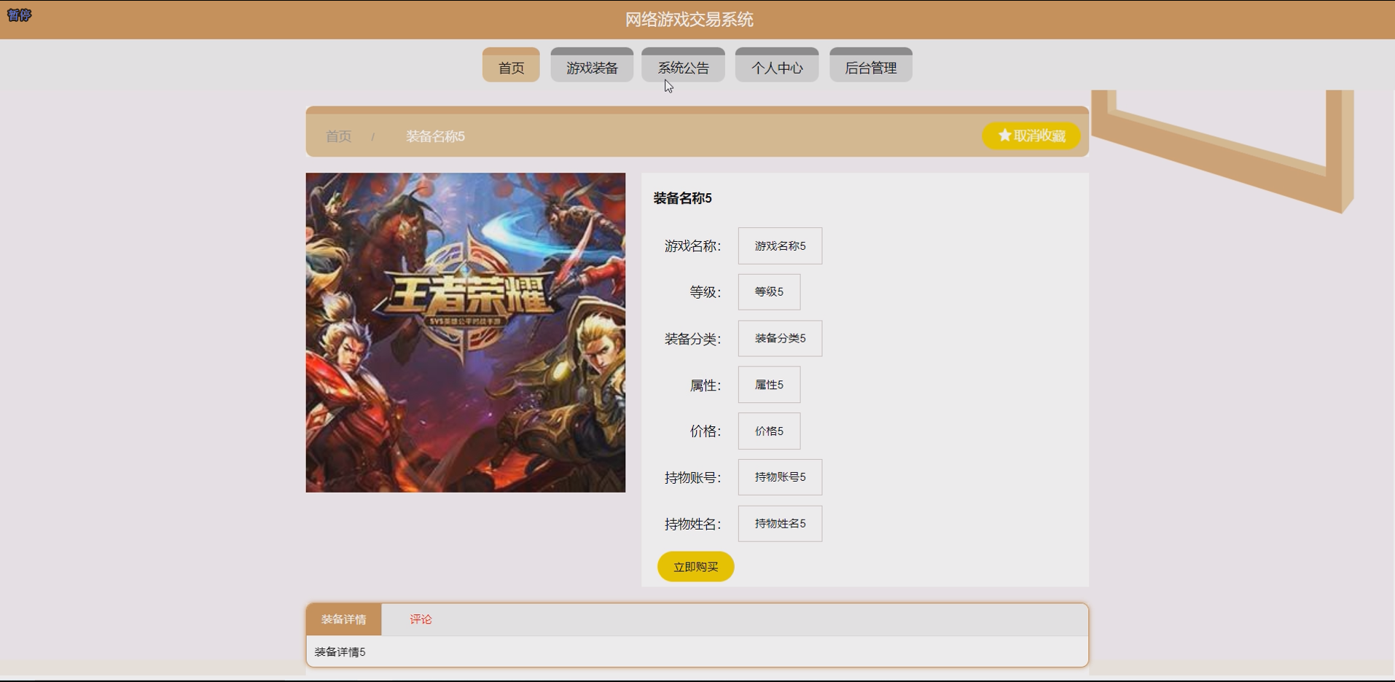Click the star icon in 取消收藏 button
The height and width of the screenshot is (682, 1395).
tap(1004, 136)
